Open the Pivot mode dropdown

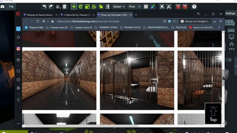coord(134,7)
